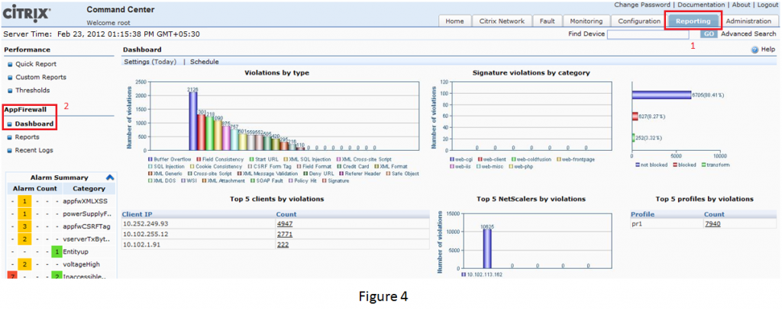The image size is (782, 310).
Task: Open Quick Report in Performance section
Action: [36, 64]
